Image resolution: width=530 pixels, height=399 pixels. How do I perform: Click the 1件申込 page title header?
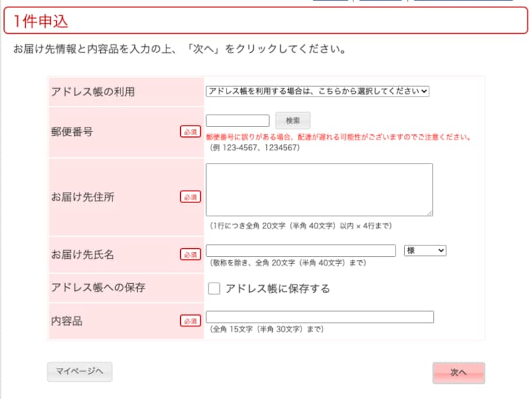[x=40, y=22]
